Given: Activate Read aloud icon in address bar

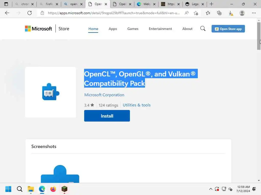Looking at the screenshot, I should tap(187, 13).
